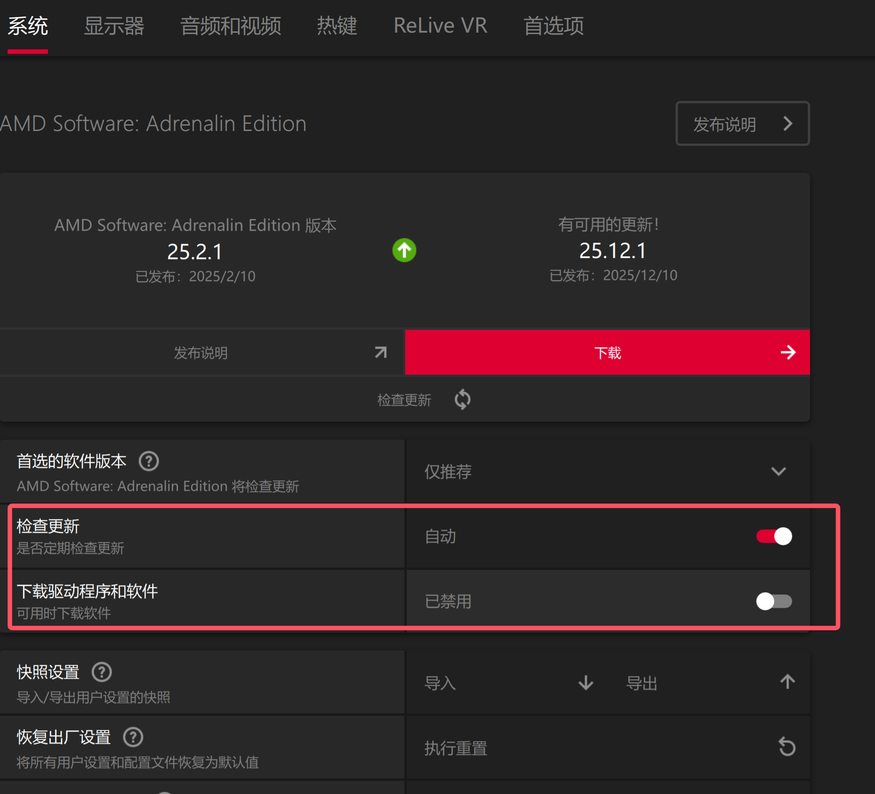Screen dimensions: 875x794
Task: Click the 将所有用户设置和配置文件恢复为默认值 description
Action: point(138,762)
